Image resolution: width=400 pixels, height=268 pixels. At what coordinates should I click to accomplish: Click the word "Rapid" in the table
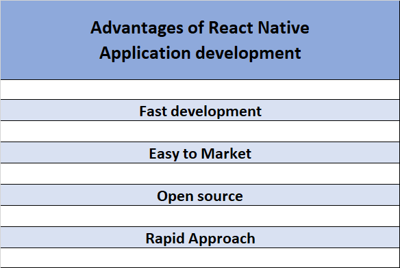click(x=165, y=239)
